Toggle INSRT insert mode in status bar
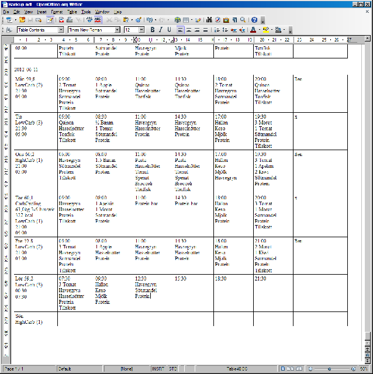373x374 pixels. pos(158,369)
